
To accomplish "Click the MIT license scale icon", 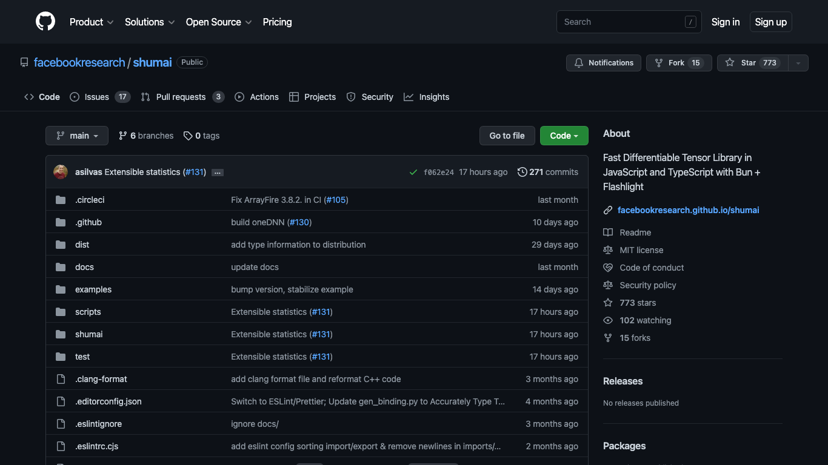I will 608,249.
